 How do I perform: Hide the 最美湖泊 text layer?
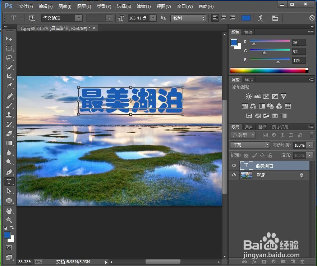[x=234, y=165]
